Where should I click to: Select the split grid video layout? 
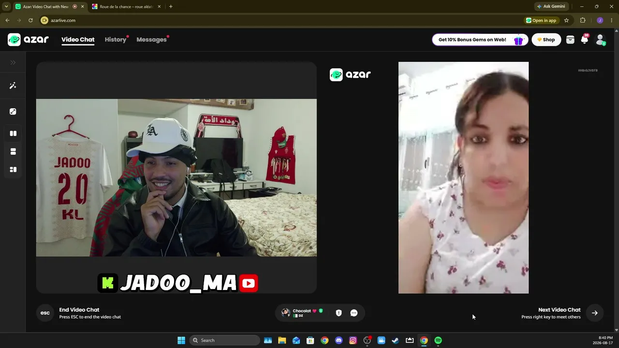click(x=13, y=170)
